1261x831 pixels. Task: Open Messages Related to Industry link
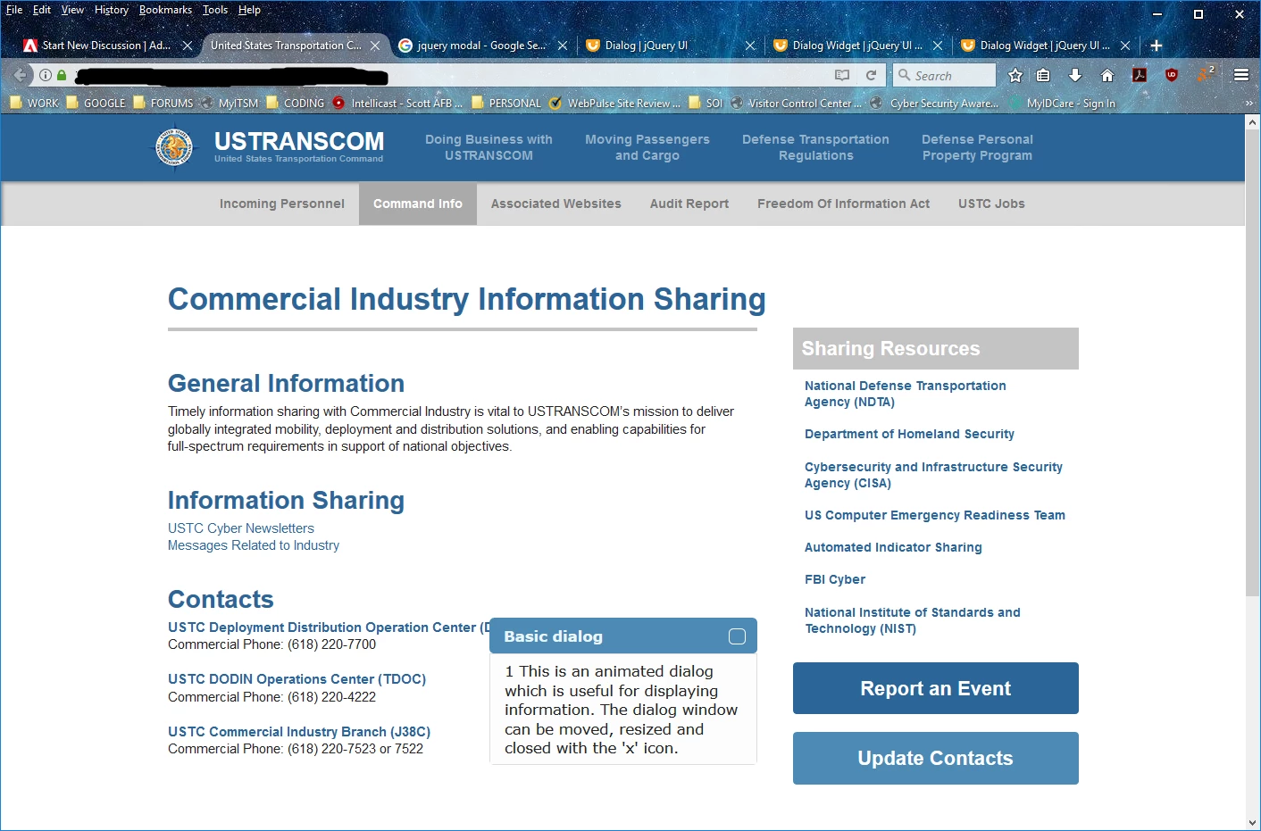click(254, 545)
